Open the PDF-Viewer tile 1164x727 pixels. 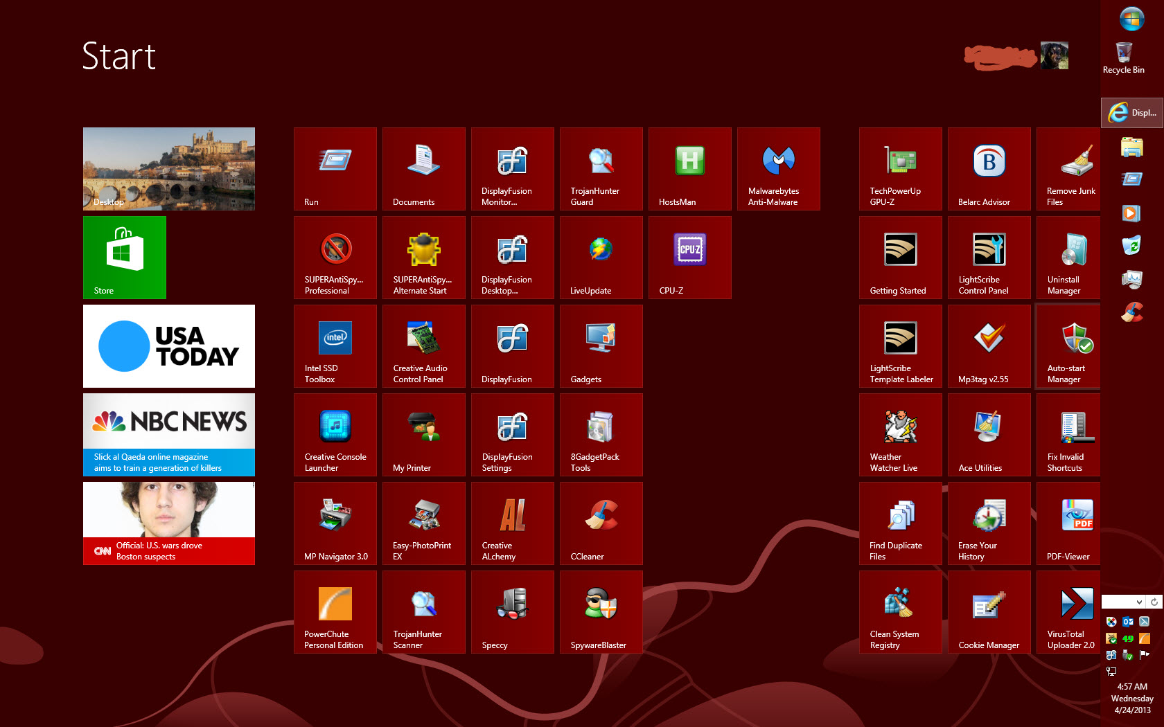coord(1069,523)
